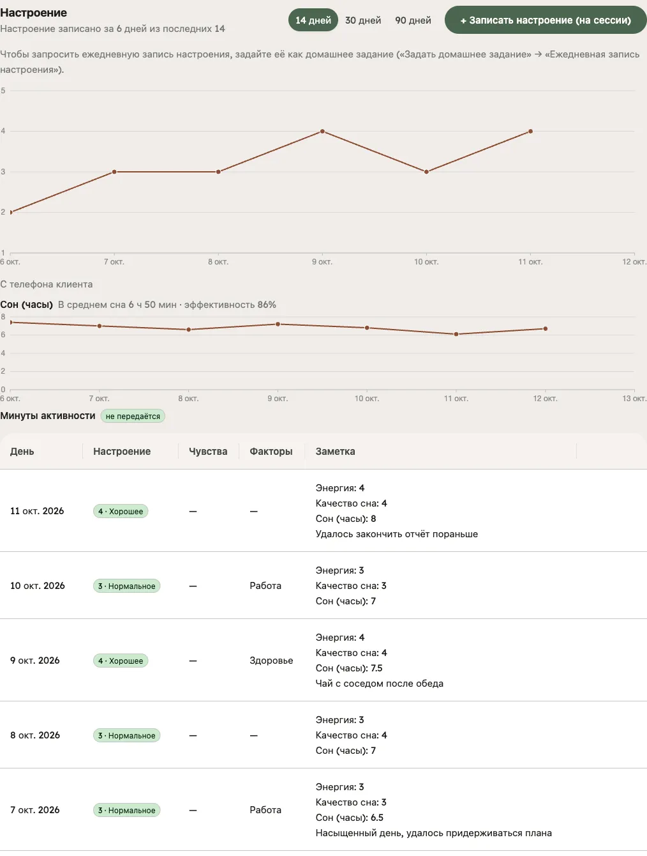Click the 9 окт. 2026 date cell
Screen dimensions: 647x856
click(x=35, y=661)
